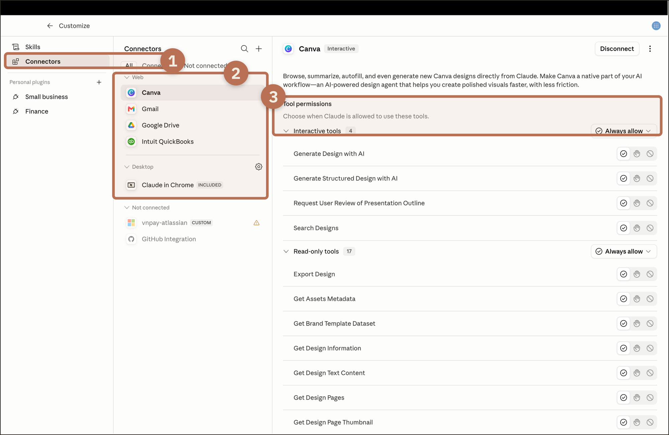The image size is (669, 435).
Task: Set Generate Design with AI to always allow
Action: 624,154
